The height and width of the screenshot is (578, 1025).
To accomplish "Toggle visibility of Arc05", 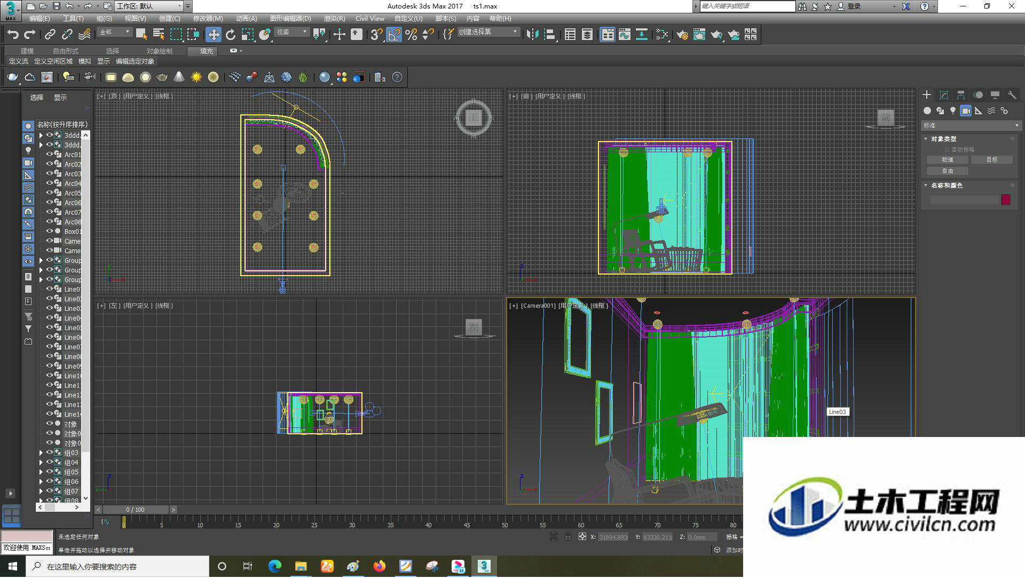I will coord(50,193).
